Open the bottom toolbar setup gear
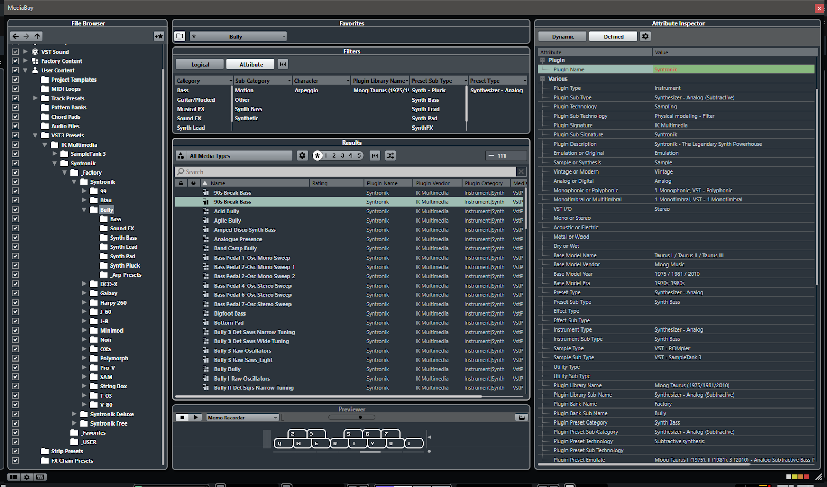The width and height of the screenshot is (827, 487). tap(27, 477)
